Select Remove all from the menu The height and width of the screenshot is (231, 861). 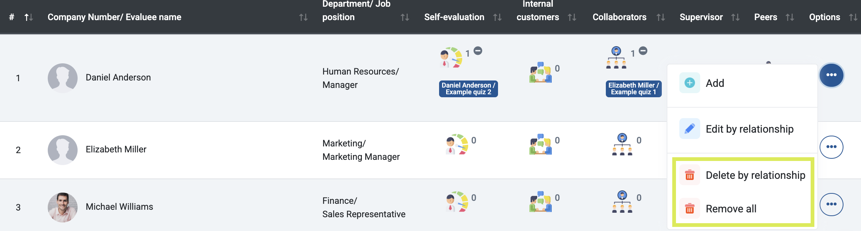(x=730, y=209)
